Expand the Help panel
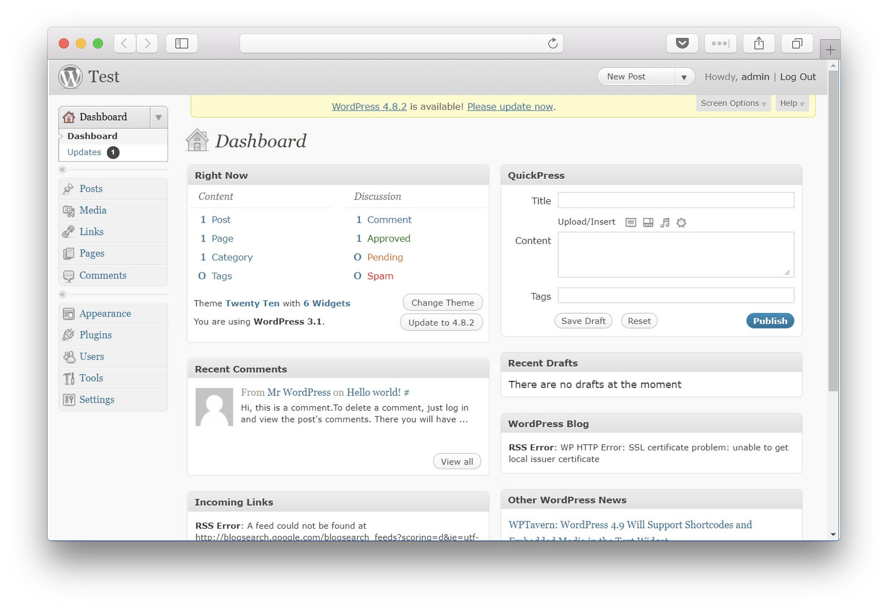Viewport: 888px width, 609px height. pyautogui.click(x=792, y=103)
